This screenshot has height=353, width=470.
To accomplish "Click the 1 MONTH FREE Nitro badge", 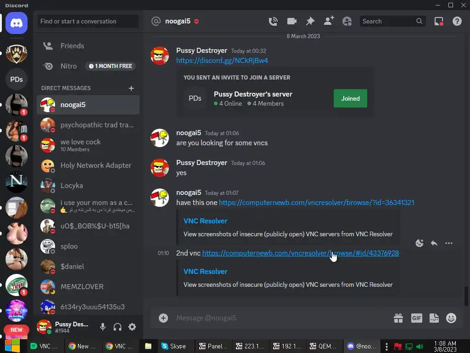I will point(111,66).
